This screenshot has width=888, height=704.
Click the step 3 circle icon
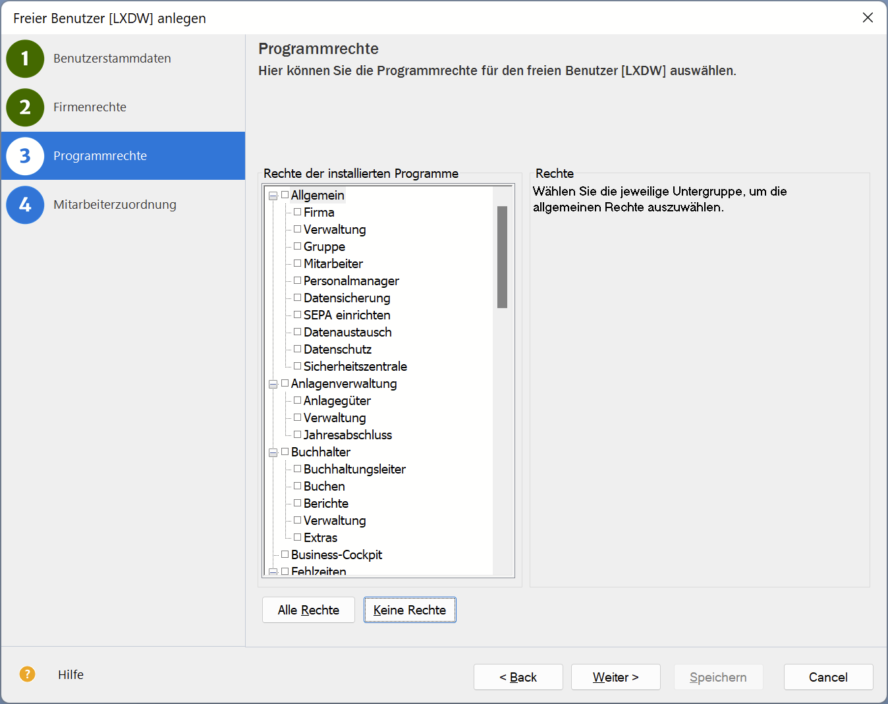tap(25, 156)
